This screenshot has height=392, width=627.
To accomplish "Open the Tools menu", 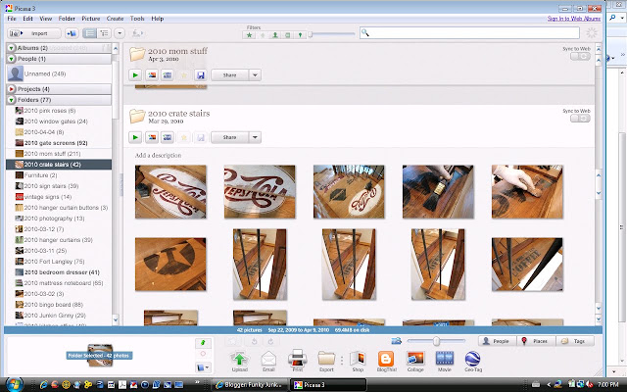I will 137,19.
